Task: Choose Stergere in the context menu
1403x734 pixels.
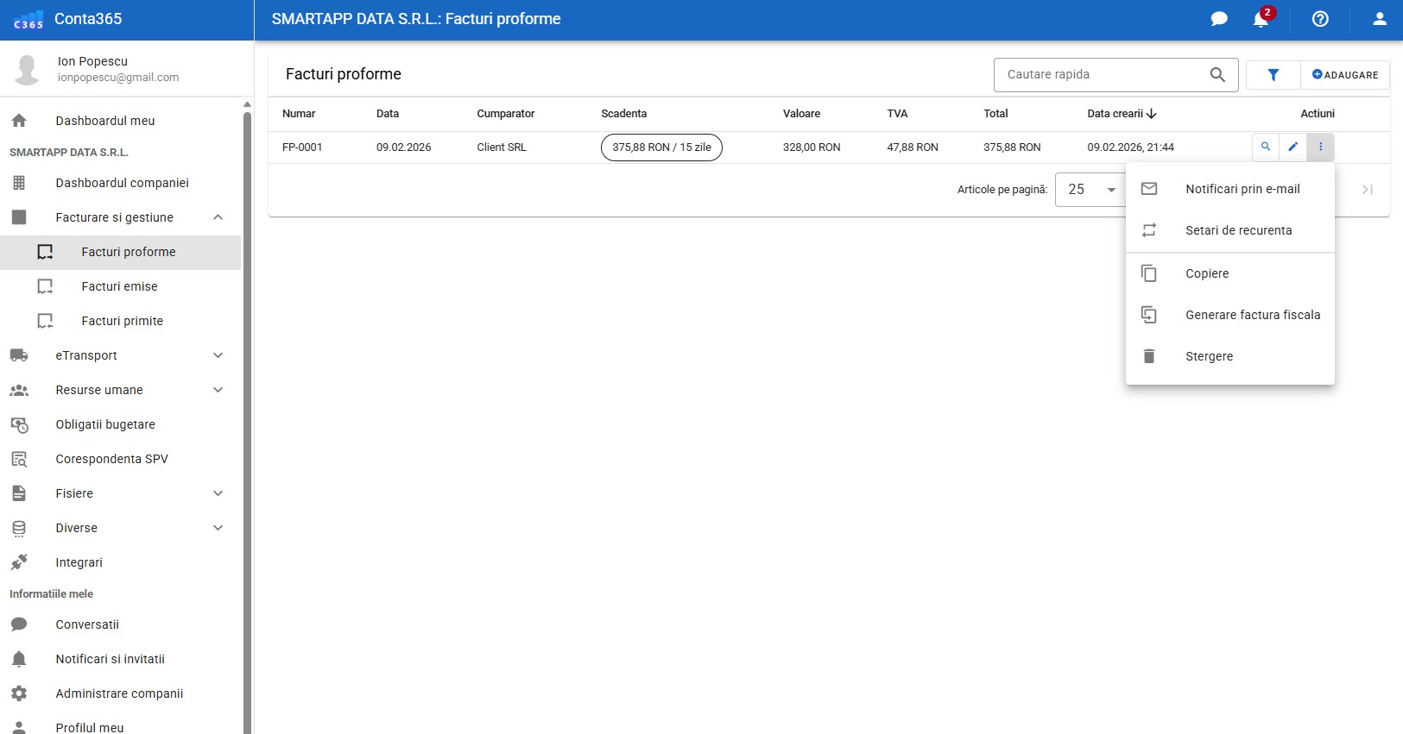Action: pos(1209,356)
